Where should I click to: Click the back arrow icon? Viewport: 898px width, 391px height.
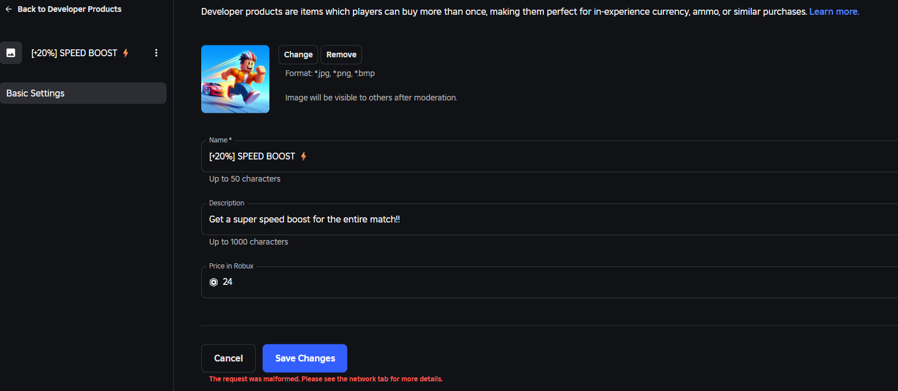(x=9, y=9)
